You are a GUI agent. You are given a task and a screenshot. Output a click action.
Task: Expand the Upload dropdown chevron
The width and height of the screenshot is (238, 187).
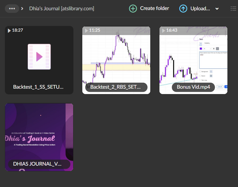click(217, 9)
